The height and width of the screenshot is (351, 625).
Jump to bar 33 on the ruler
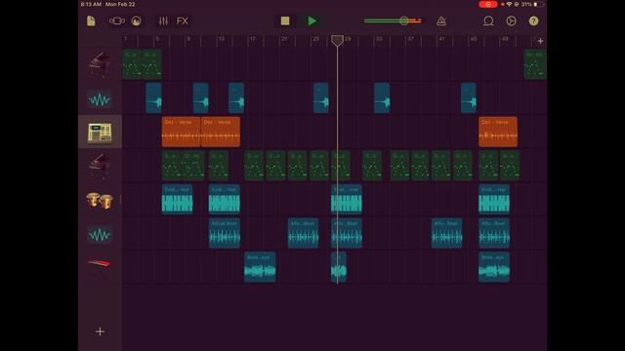point(379,39)
